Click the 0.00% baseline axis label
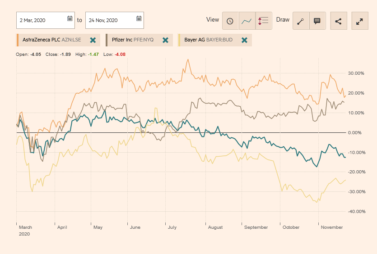This screenshot has height=254, width=377. [355, 132]
